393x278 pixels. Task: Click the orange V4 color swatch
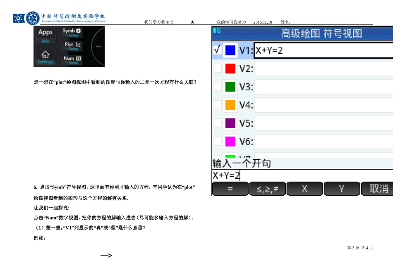pyautogui.click(x=230, y=105)
